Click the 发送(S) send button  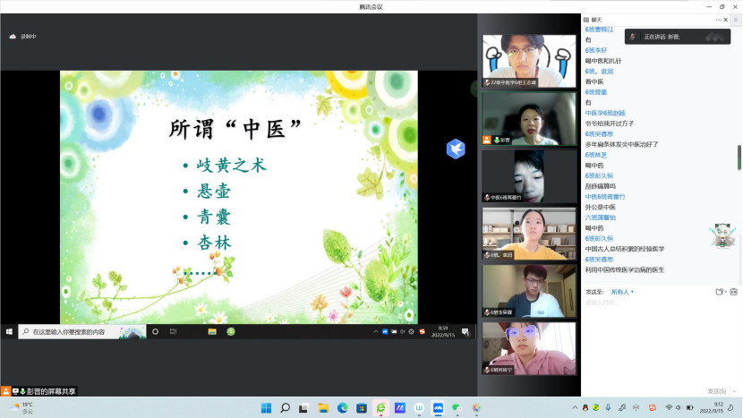(x=717, y=391)
